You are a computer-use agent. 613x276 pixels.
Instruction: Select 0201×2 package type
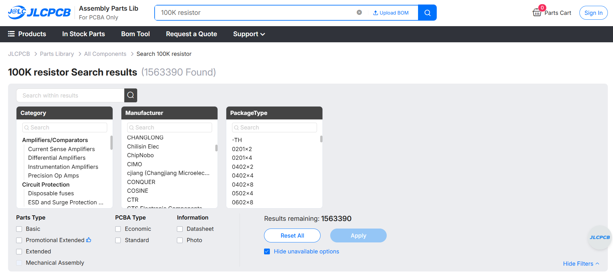coord(242,149)
